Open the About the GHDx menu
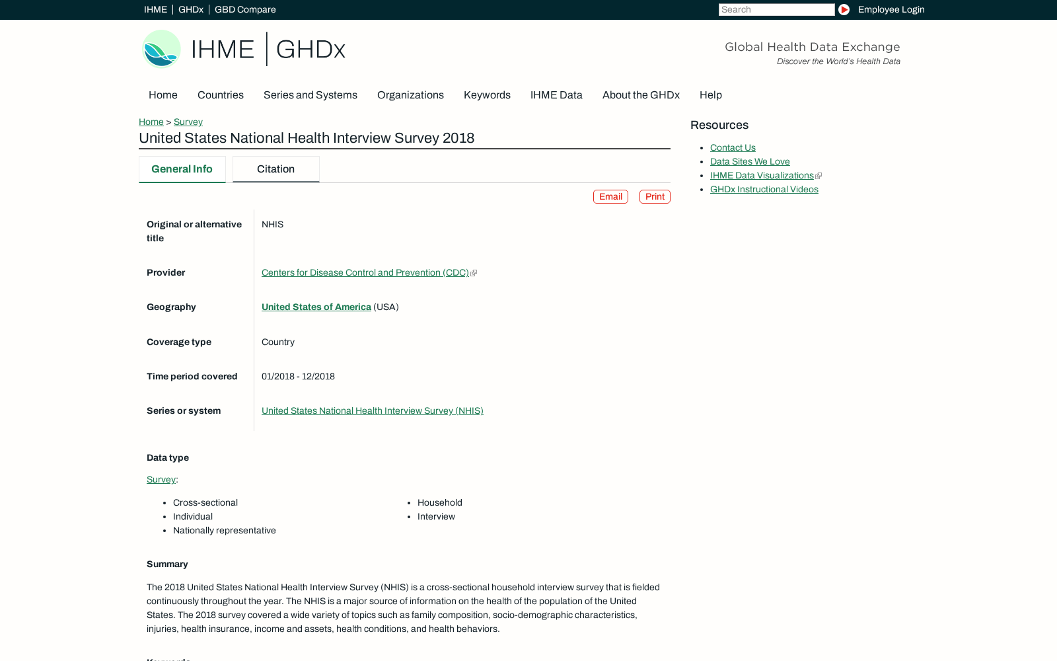 [641, 95]
